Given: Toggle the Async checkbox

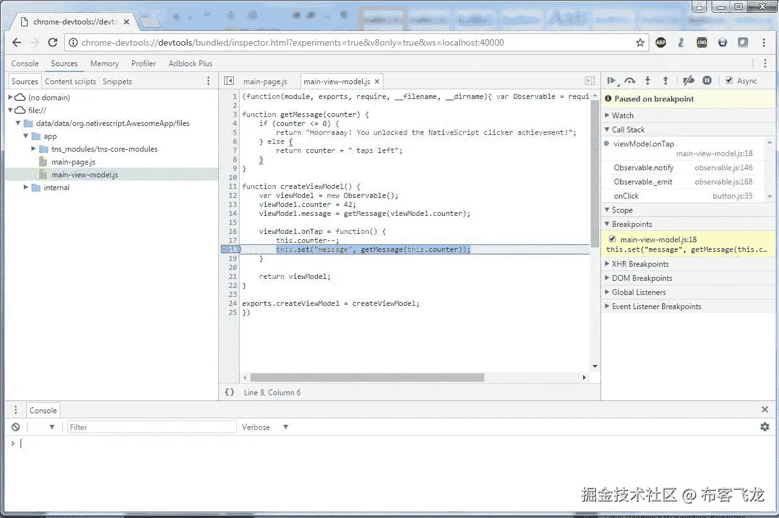Looking at the screenshot, I should coord(729,81).
